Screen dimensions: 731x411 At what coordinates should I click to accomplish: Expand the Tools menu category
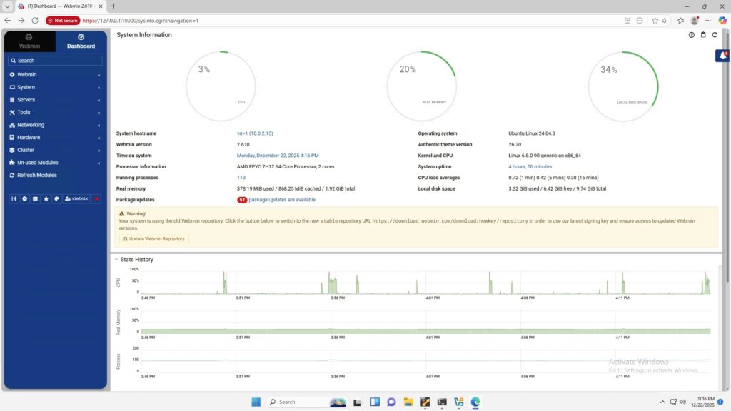[55, 112]
